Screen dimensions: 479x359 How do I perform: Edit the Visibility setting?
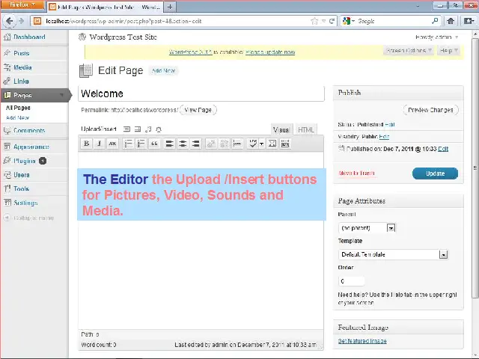pyautogui.click(x=384, y=136)
